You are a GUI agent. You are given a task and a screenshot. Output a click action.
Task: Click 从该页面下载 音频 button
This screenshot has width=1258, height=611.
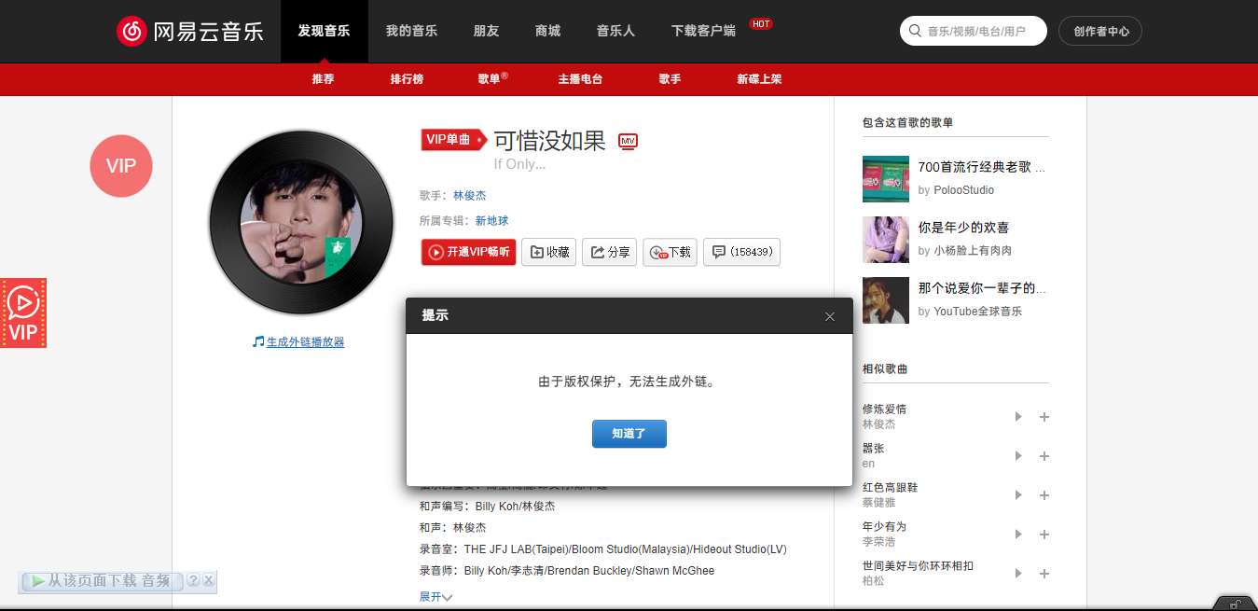click(x=101, y=580)
